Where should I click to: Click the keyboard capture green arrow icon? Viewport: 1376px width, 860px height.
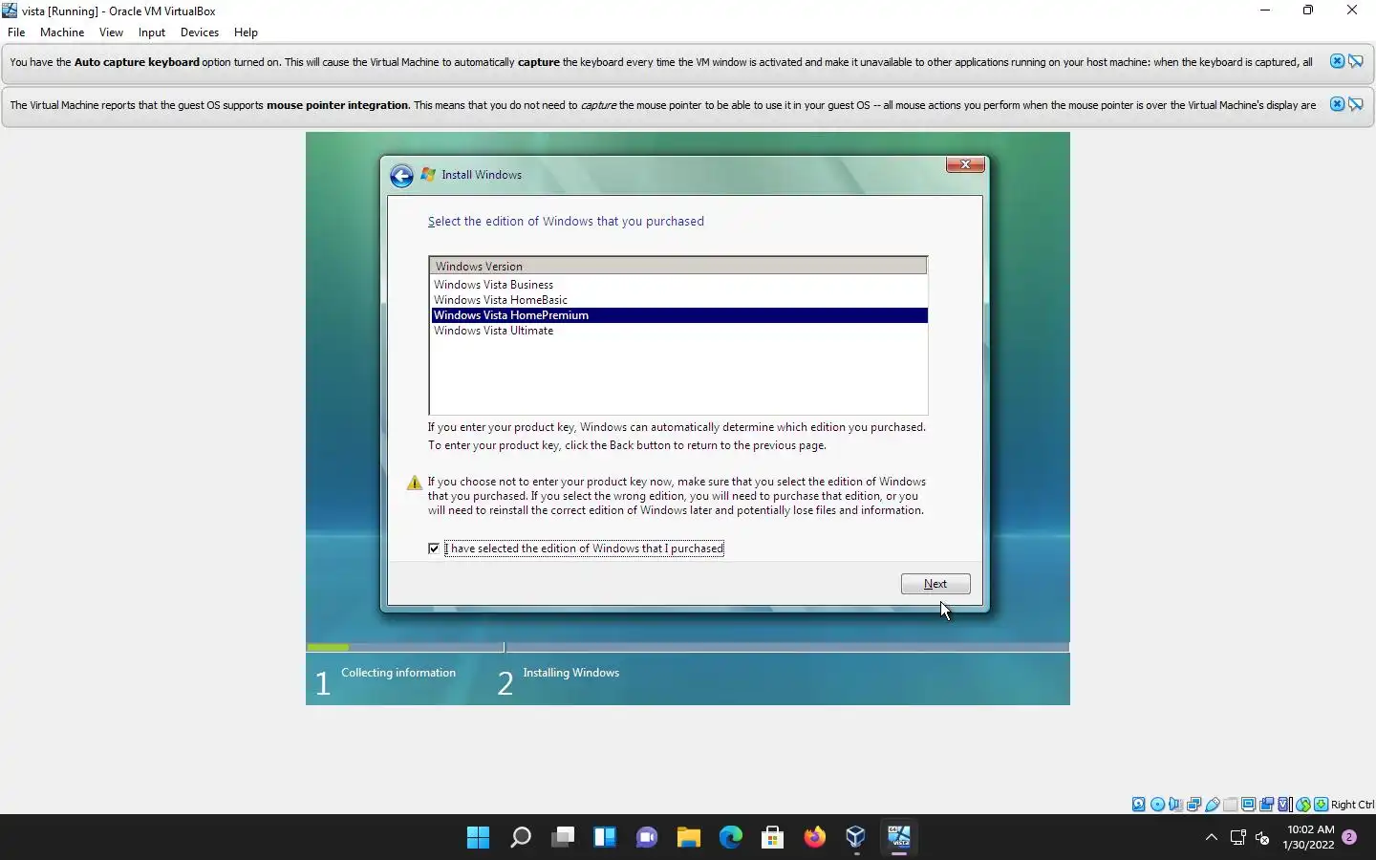pos(1321,805)
